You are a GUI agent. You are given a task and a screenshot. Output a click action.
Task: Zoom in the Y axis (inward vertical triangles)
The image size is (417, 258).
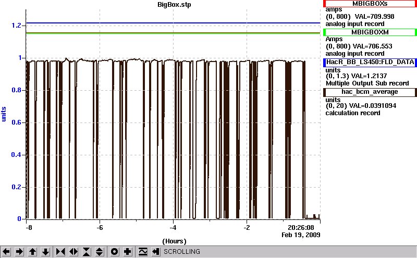pos(87,252)
